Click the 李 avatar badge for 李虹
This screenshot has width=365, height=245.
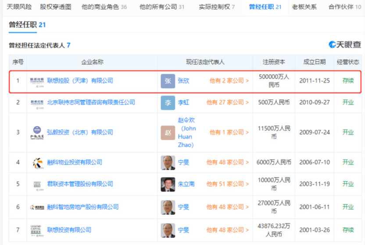[x=168, y=103]
